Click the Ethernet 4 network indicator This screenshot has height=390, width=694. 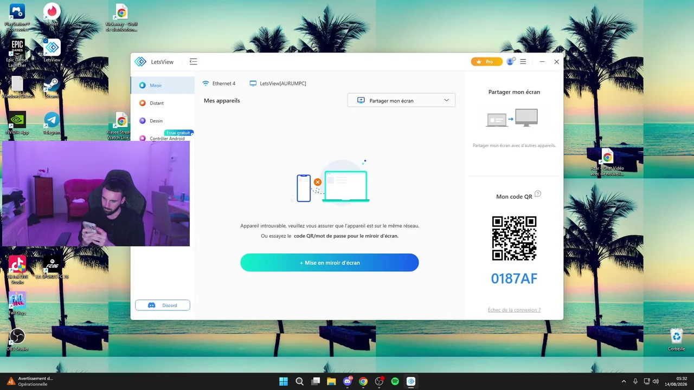(x=219, y=83)
